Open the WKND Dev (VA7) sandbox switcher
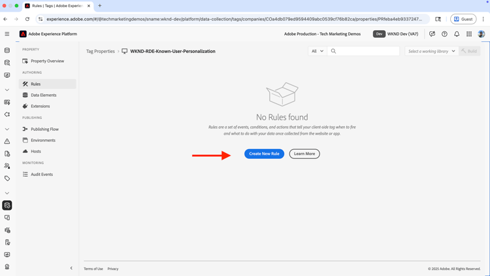Viewport: 490px width, 276px height. pyautogui.click(x=396, y=34)
